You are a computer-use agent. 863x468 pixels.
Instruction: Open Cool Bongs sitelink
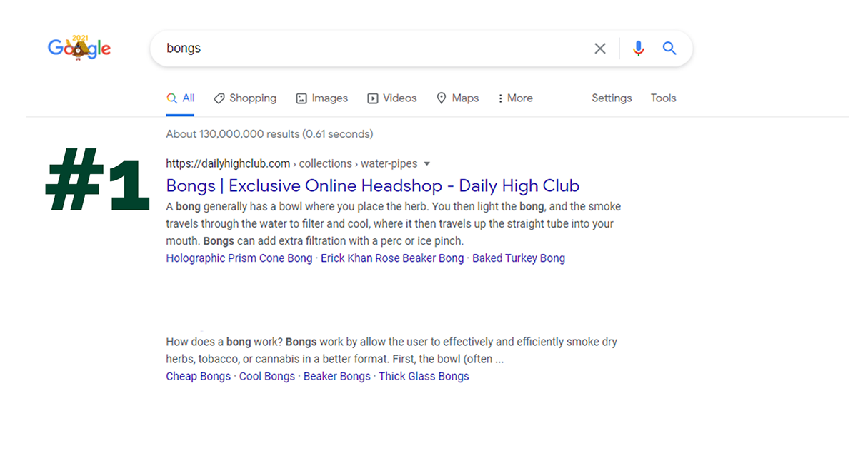click(267, 376)
